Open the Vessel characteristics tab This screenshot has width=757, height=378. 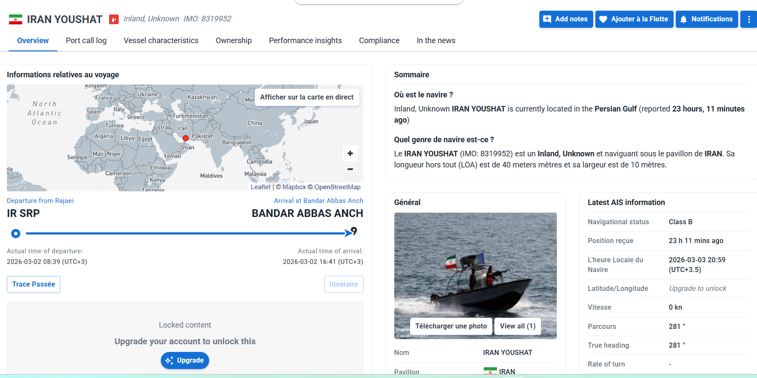coord(161,41)
